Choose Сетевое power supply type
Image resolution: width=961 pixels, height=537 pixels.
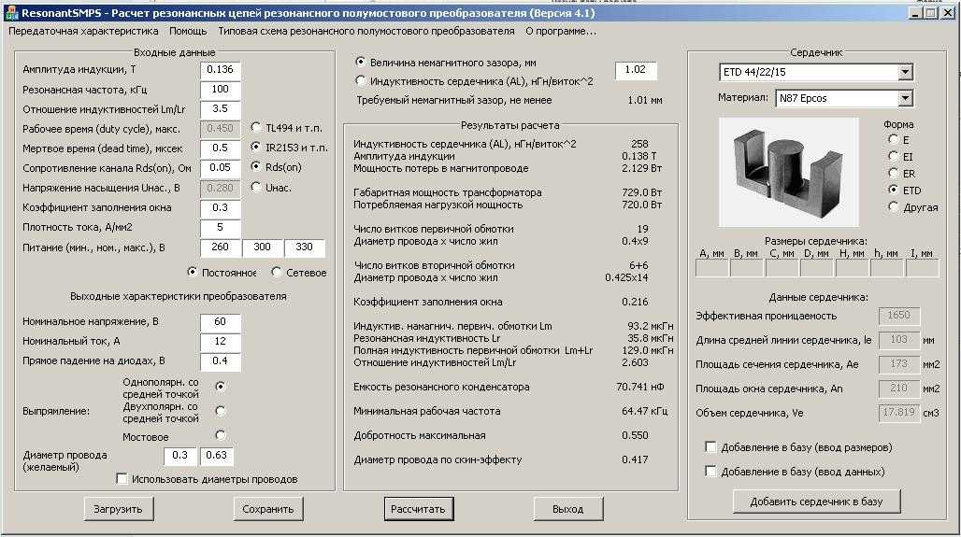click(277, 272)
